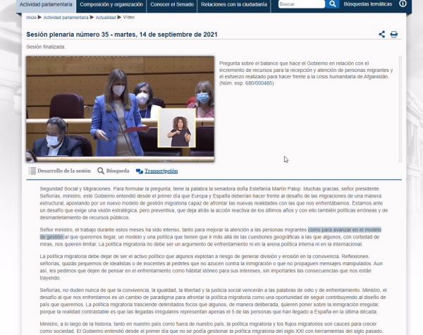
Task: Click the magnifier icon beside Búsqueda
Action: [x=101, y=171]
